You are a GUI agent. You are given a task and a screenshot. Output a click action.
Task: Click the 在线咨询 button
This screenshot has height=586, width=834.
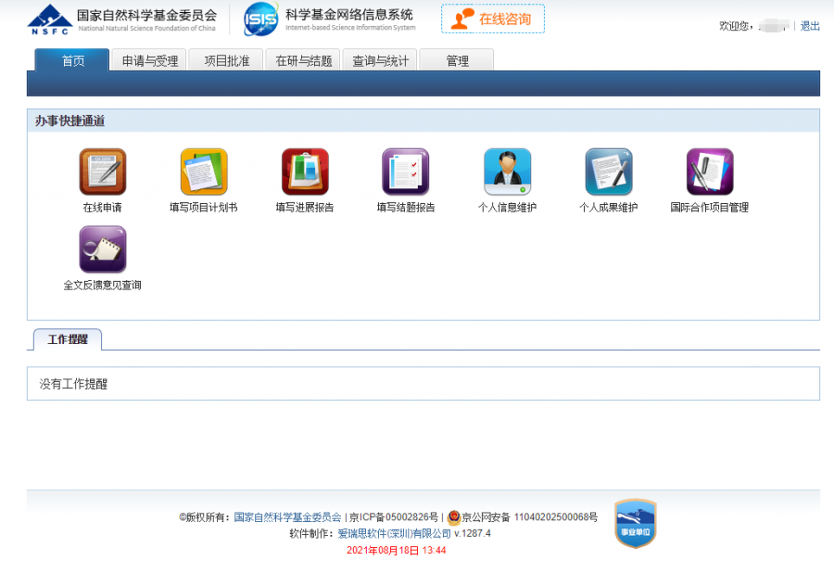[493, 19]
